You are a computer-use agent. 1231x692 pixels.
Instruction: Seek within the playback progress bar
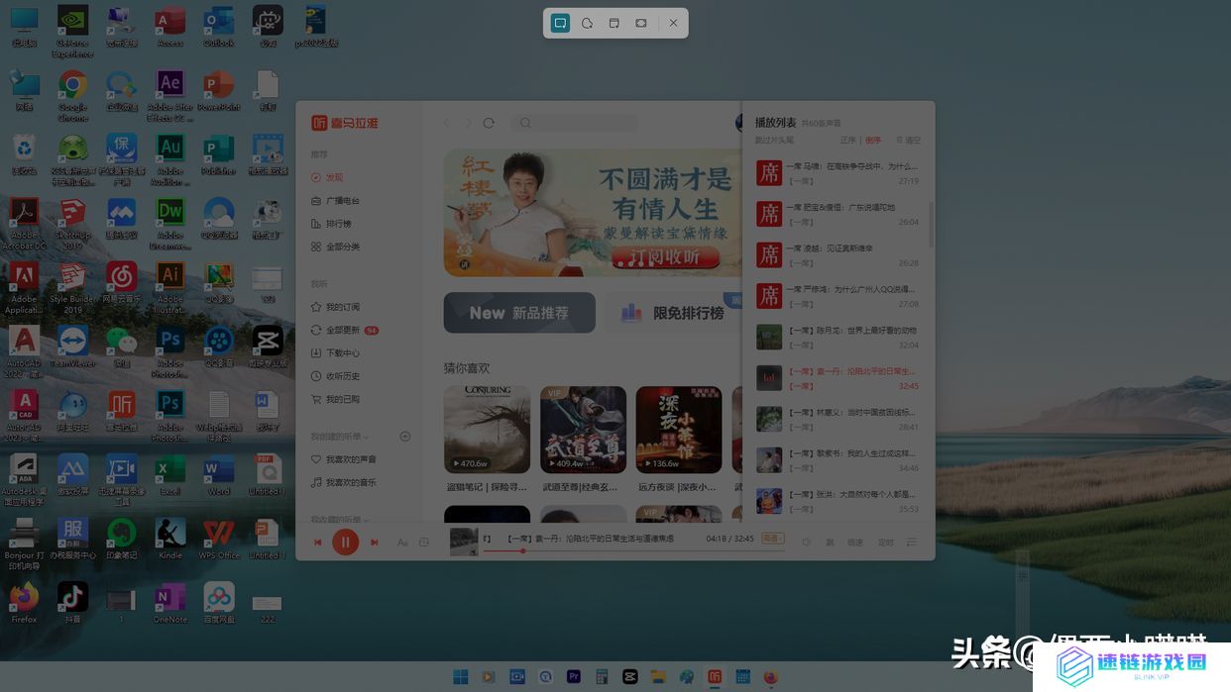pyautogui.click(x=633, y=550)
